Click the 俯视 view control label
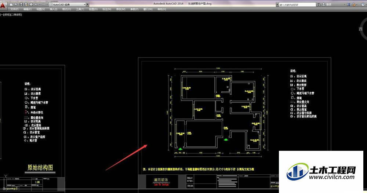367x193 pixels. [7, 15]
